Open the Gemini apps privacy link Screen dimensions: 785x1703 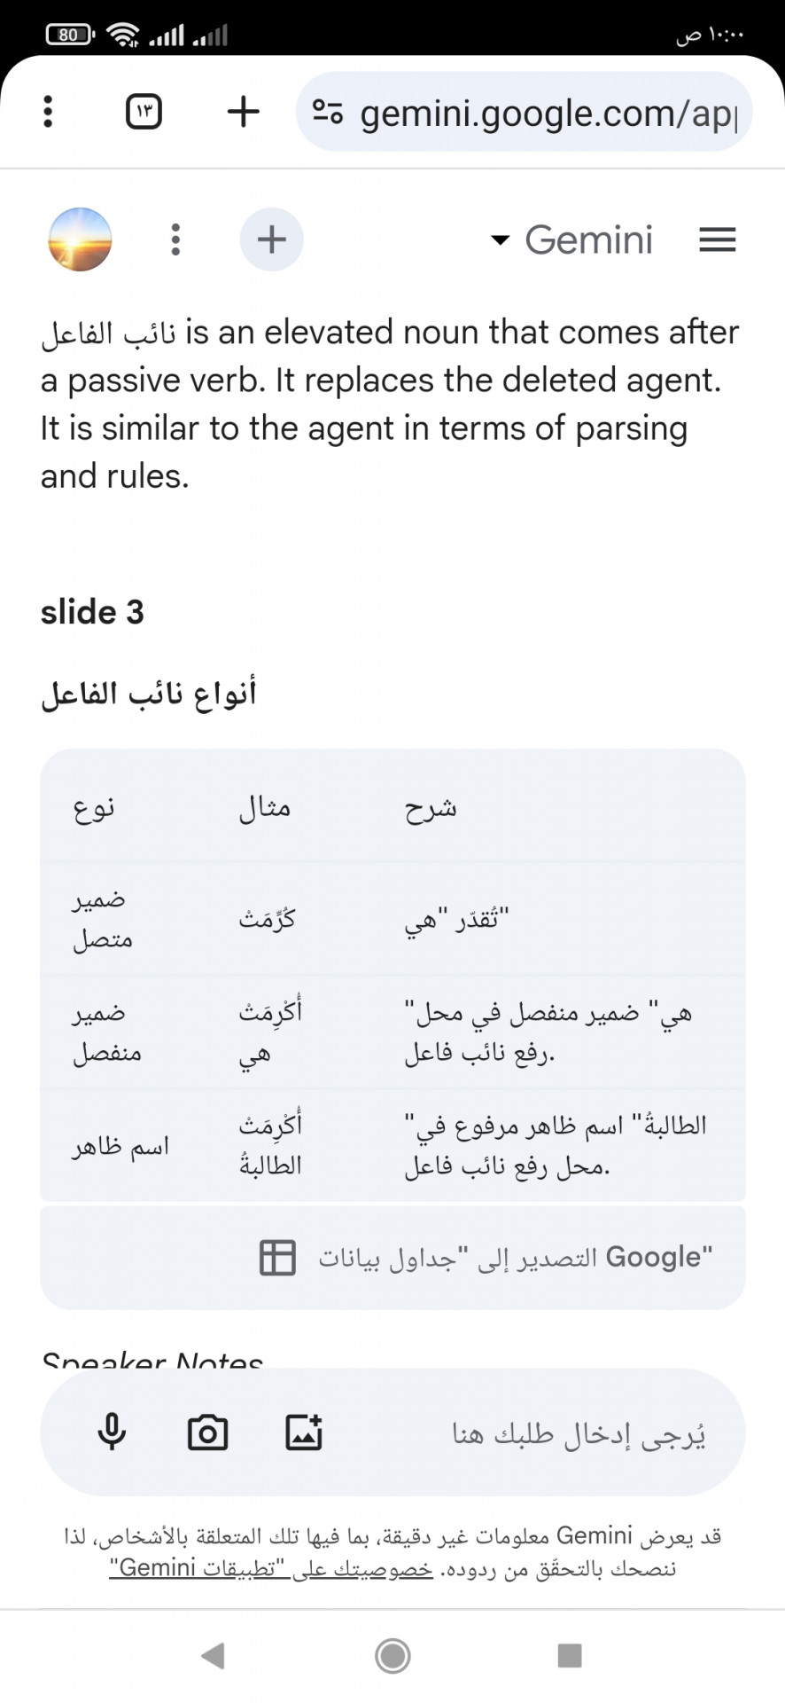point(271,1568)
